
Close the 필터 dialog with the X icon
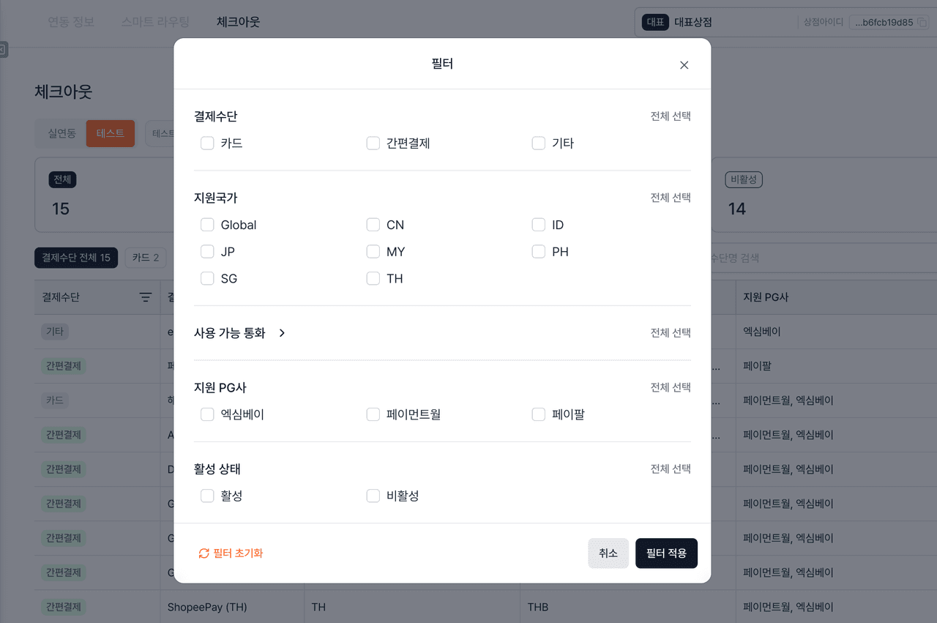(x=684, y=65)
